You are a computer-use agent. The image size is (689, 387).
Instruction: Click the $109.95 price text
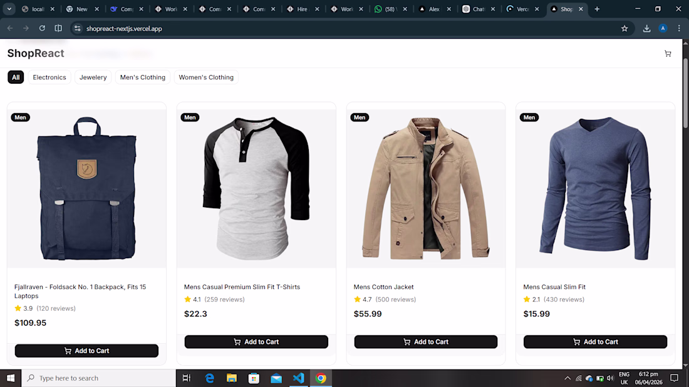pos(30,323)
